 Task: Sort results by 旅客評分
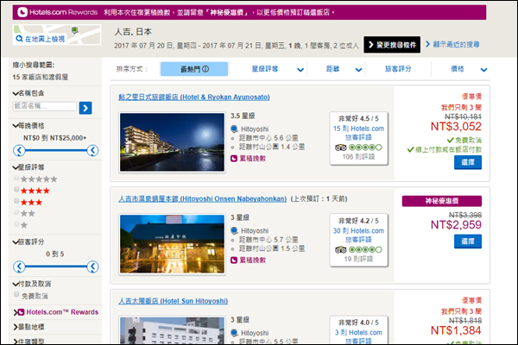[x=398, y=69]
